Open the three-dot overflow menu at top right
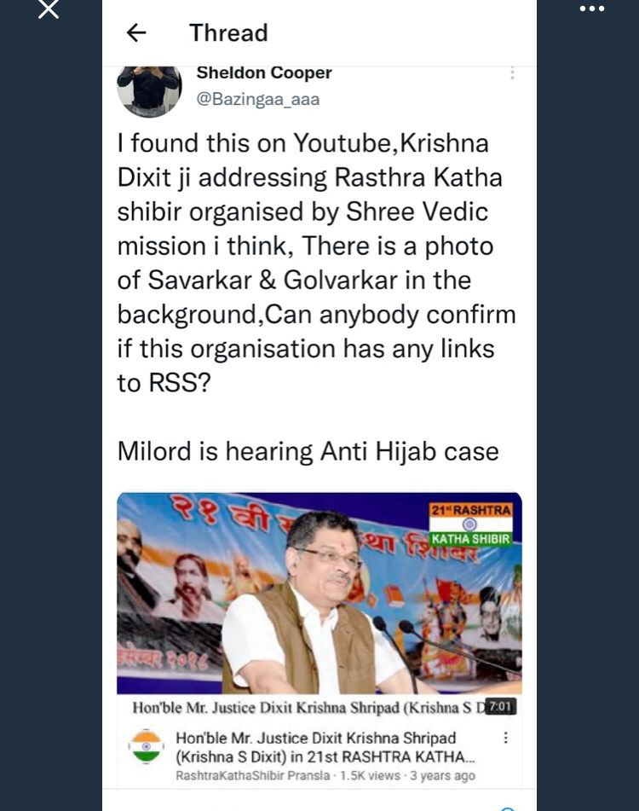This screenshot has height=811, width=639. [x=591, y=9]
